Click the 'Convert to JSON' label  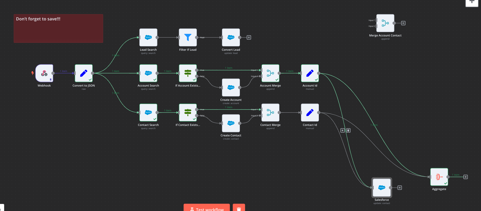pos(84,86)
